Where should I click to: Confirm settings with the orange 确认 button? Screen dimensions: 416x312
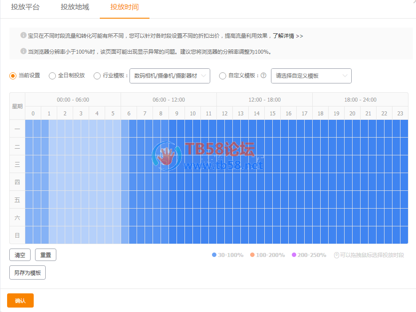[20, 300]
